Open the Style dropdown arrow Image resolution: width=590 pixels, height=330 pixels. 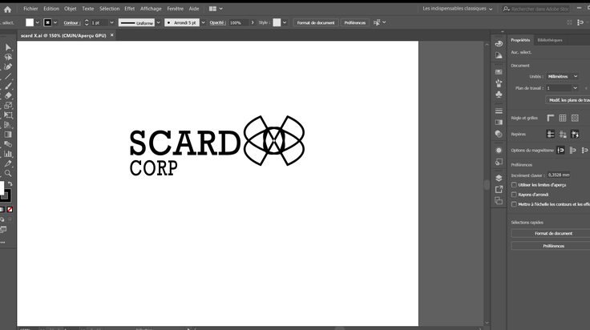(x=285, y=22)
